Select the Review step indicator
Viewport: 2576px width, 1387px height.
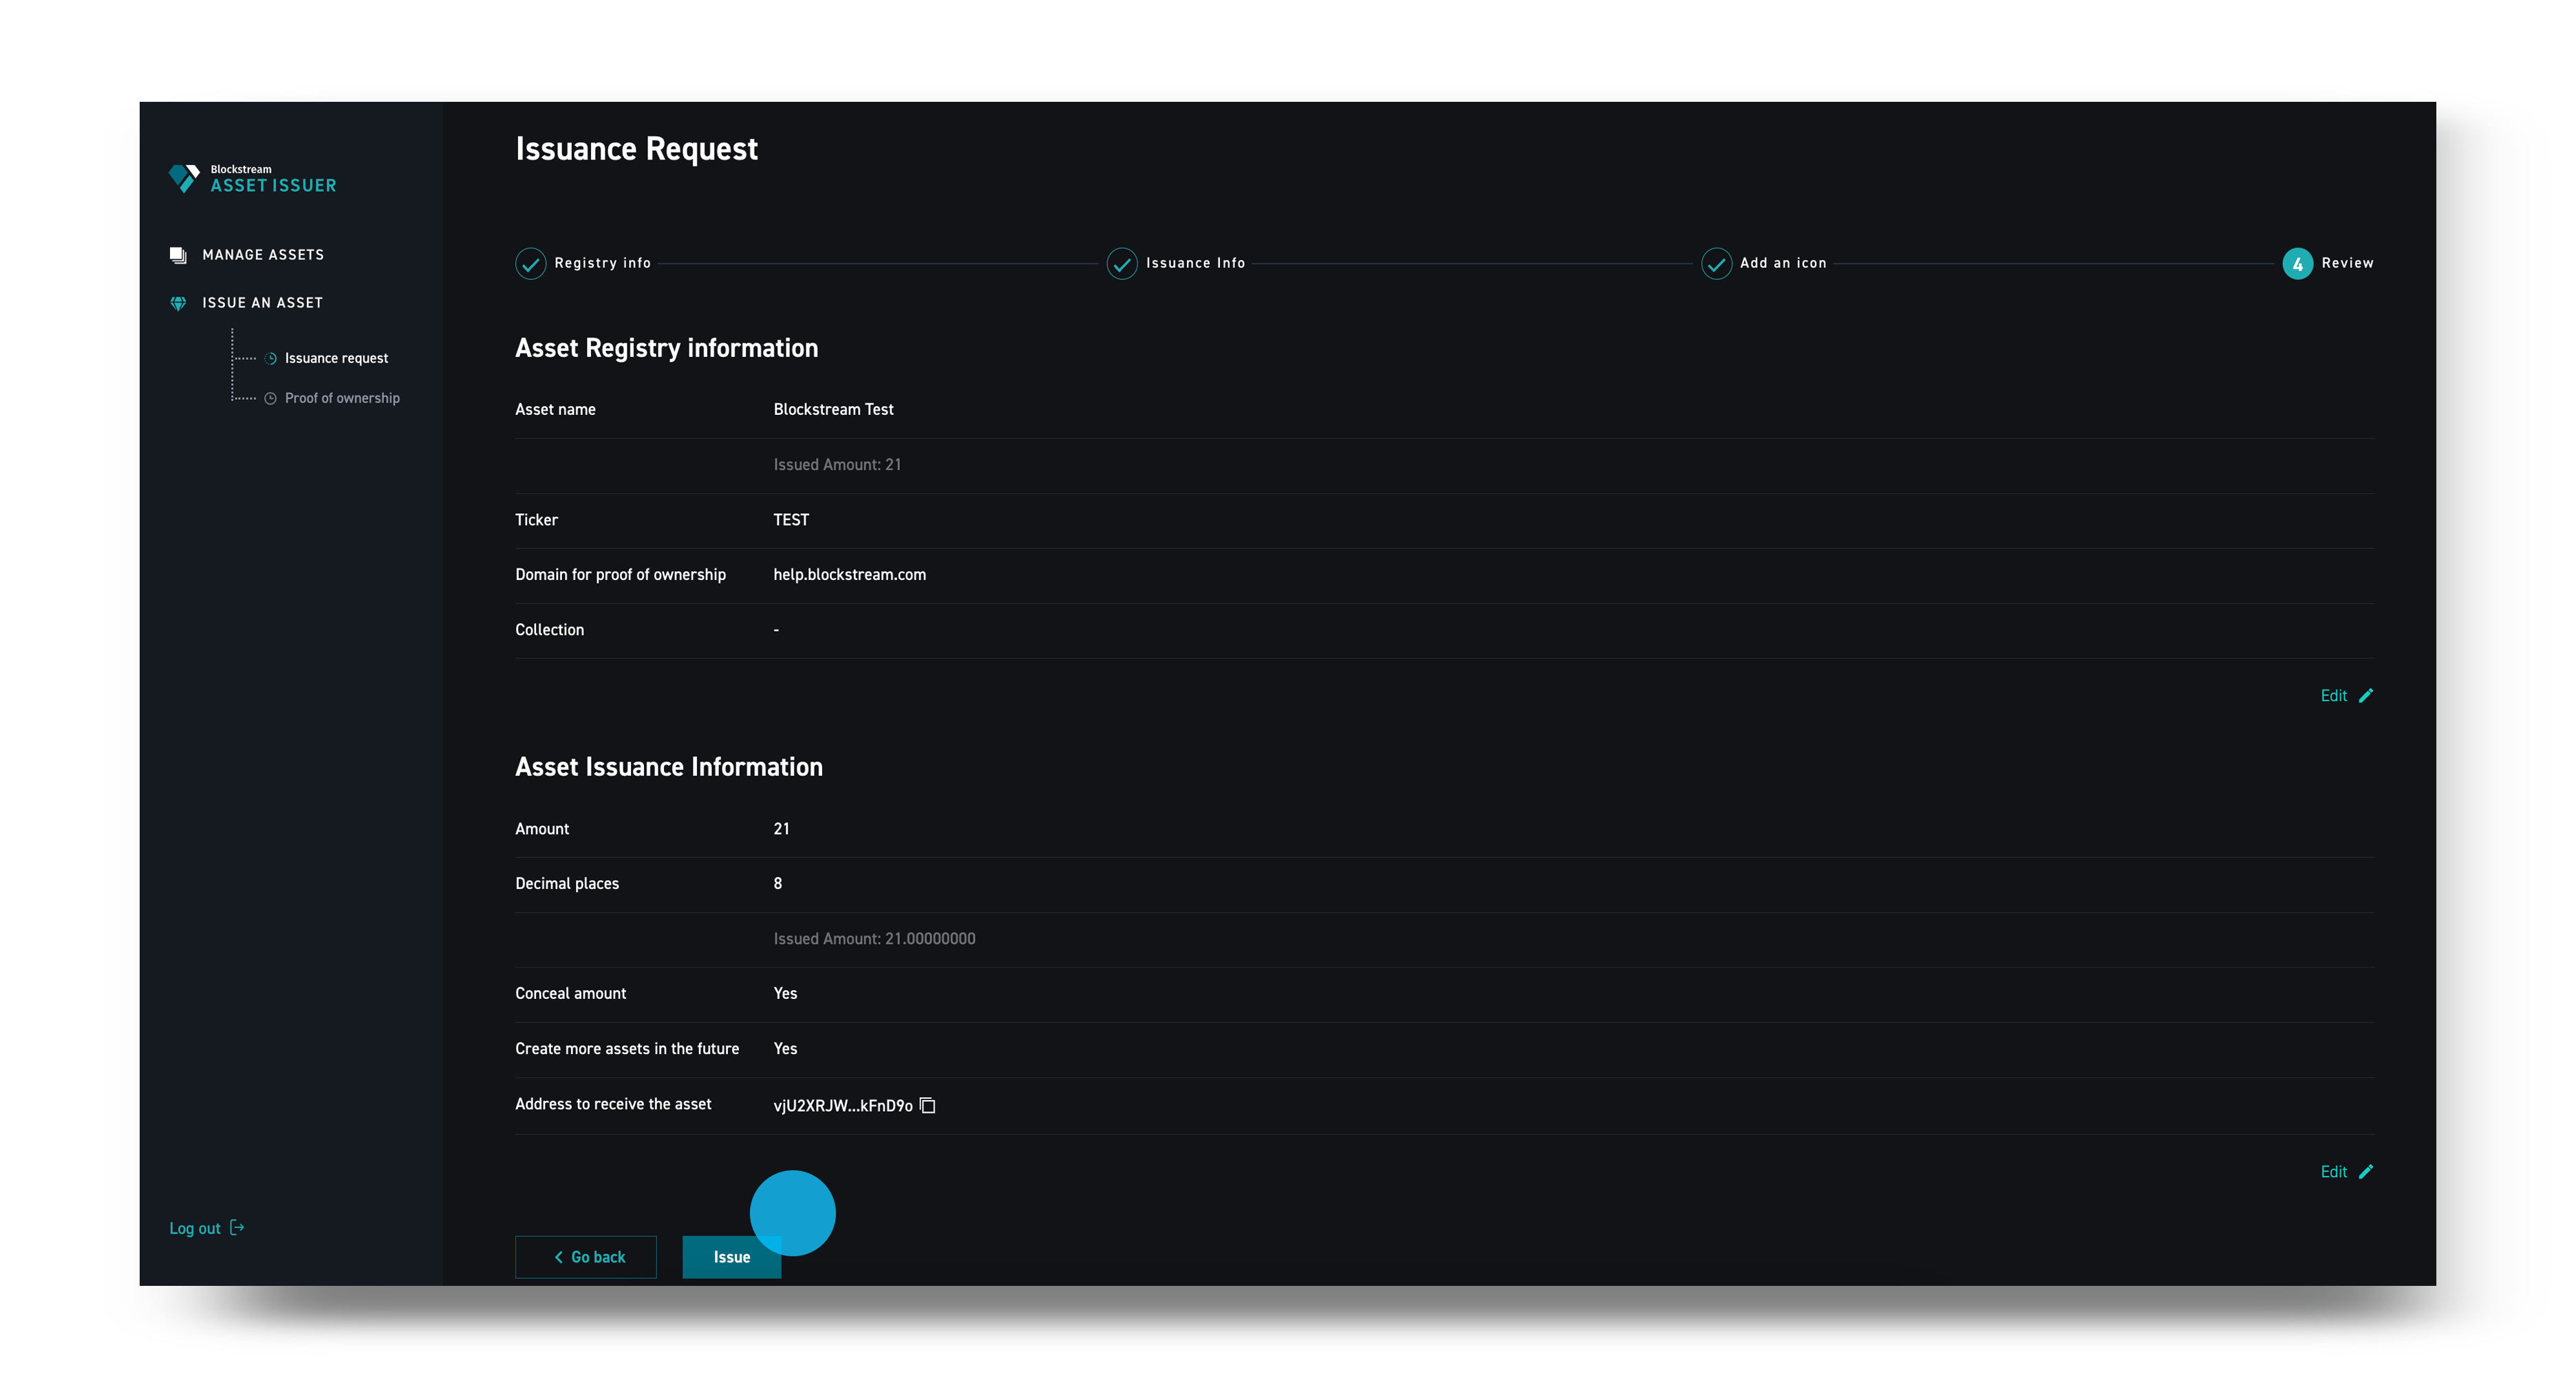coord(2298,263)
